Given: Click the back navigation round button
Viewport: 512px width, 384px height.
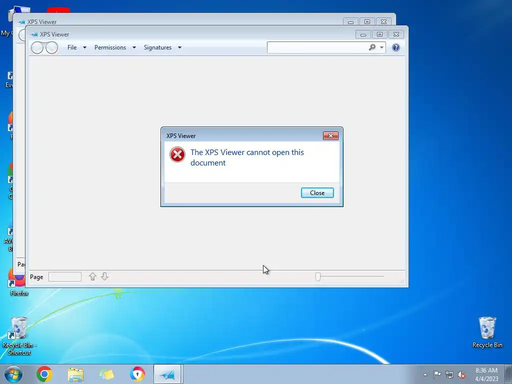Looking at the screenshot, I should tap(37, 47).
